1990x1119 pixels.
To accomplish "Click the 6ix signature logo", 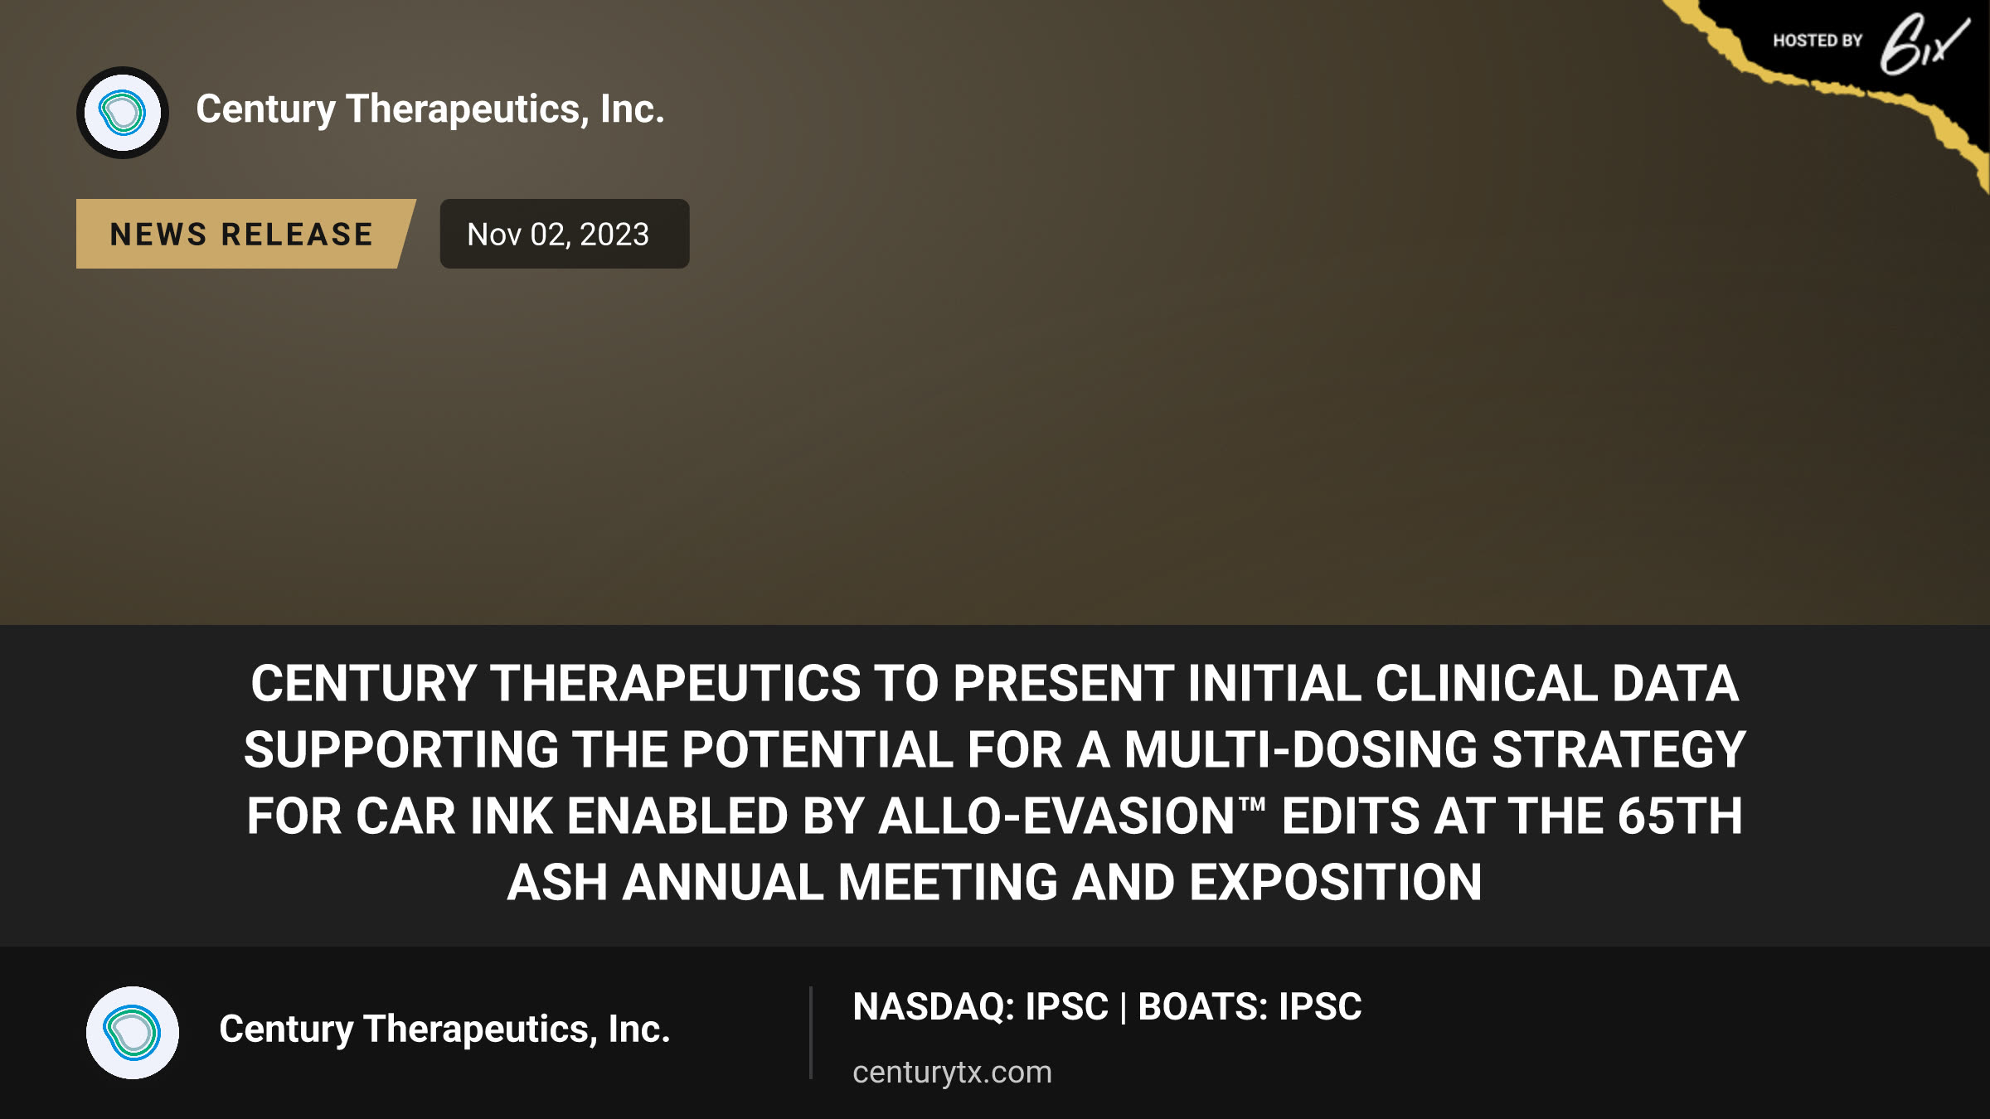I will click(1924, 43).
